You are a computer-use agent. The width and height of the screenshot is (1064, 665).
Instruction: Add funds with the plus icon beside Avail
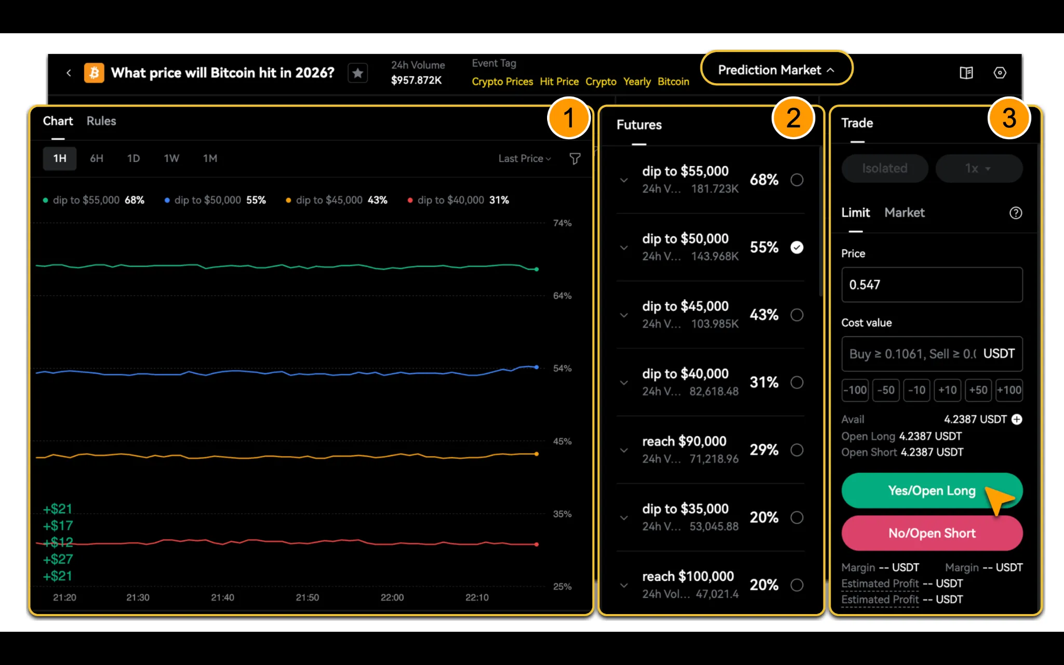click(1017, 419)
